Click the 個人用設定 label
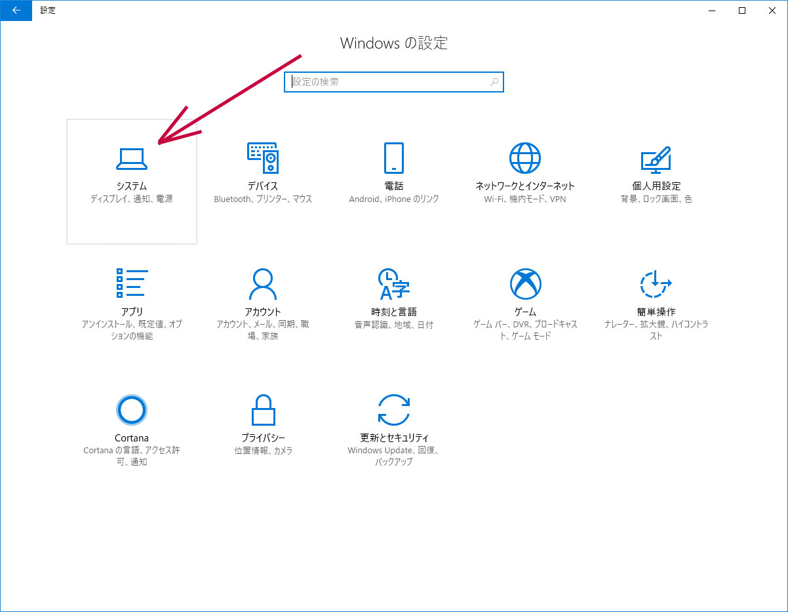Image resolution: width=788 pixels, height=612 pixels. point(656,186)
